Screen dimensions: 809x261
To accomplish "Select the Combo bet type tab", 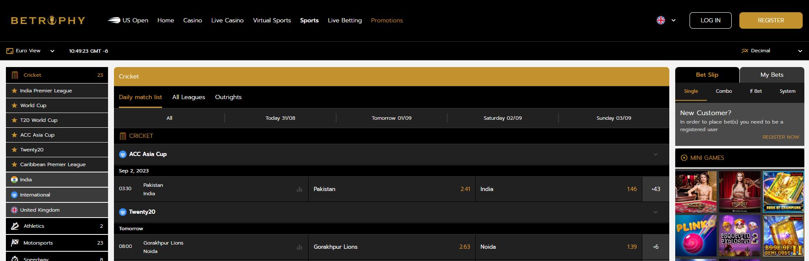I will pyautogui.click(x=724, y=91).
